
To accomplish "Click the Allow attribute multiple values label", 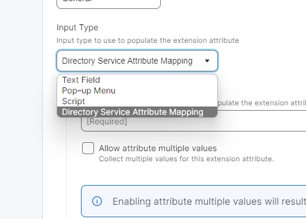I will 158,148.
